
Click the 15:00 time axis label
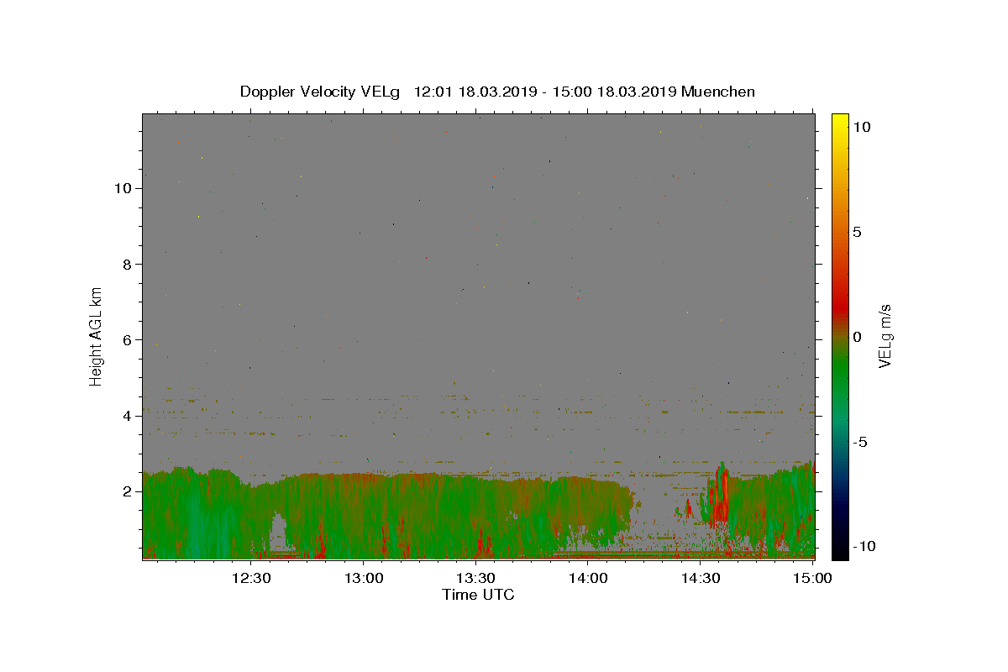(813, 578)
